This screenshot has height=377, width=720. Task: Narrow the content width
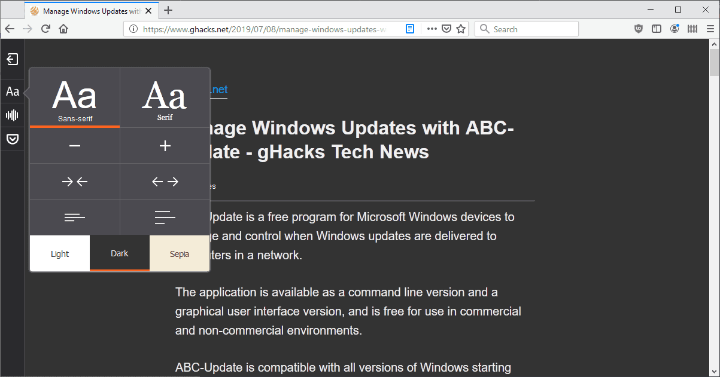click(x=75, y=182)
